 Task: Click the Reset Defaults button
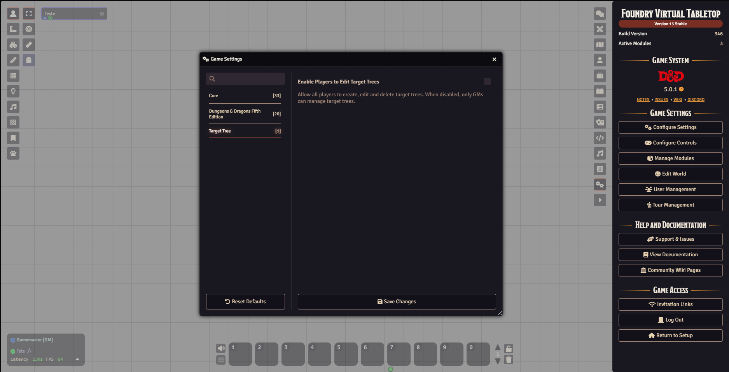(x=245, y=302)
